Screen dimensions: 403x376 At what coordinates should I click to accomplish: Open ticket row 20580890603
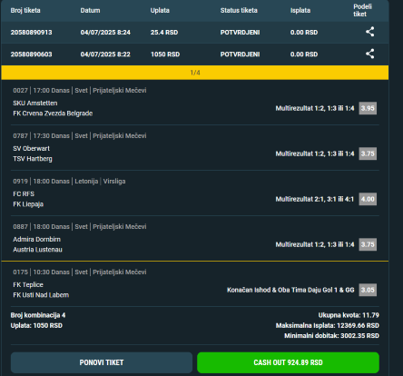[x=195, y=54]
